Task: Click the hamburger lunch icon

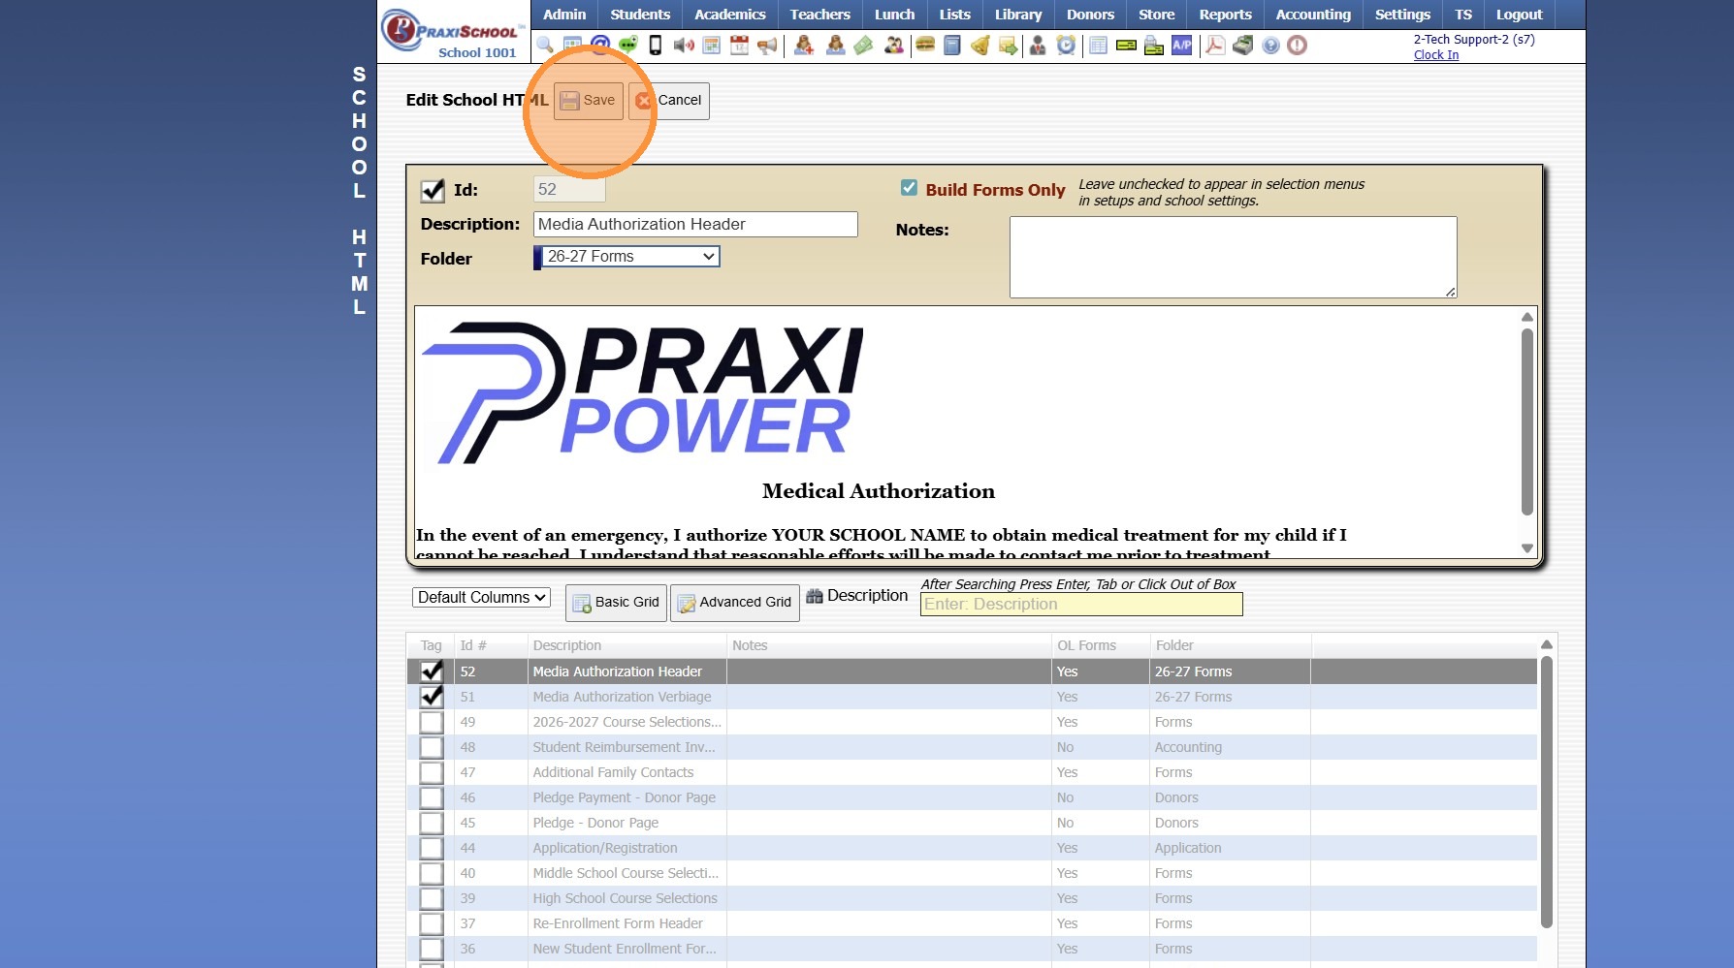Action: point(925,46)
